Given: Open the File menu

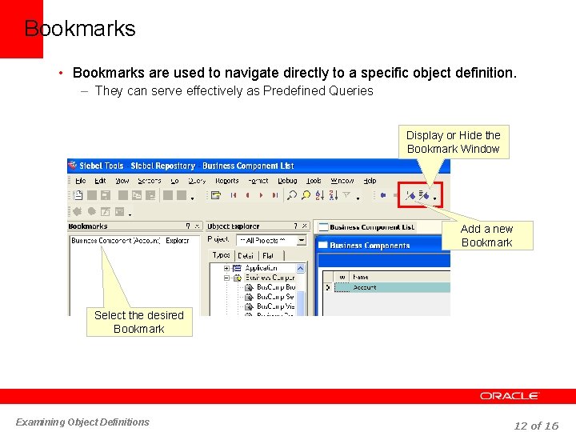Looking at the screenshot, I should pyautogui.click(x=81, y=181).
